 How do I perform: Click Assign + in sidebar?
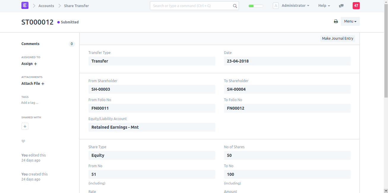29,64
